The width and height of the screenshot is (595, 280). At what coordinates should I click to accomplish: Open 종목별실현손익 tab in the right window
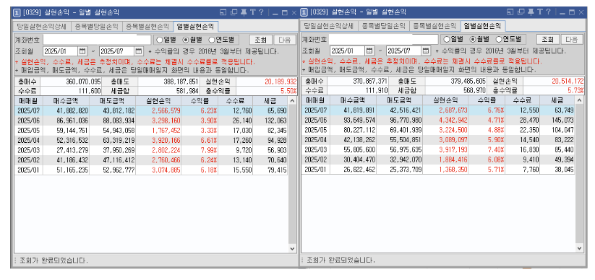[x=435, y=26]
